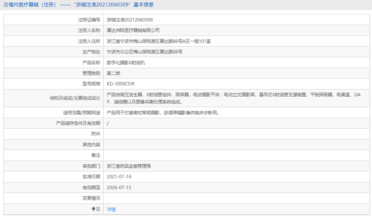Select the expiry date 2026-07-15

[x=119, y=187]
